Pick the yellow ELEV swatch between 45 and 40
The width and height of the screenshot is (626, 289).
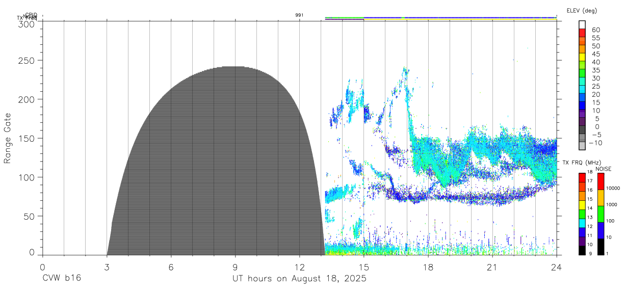coord(582,57)
